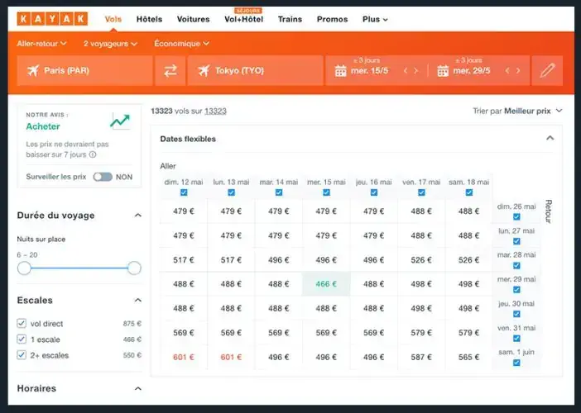Uncheck the 2+ escales checkbox
581x413 pixels.
22,355
